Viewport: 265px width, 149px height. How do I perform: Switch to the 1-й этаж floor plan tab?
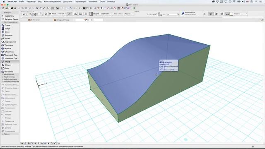[34, 20]
